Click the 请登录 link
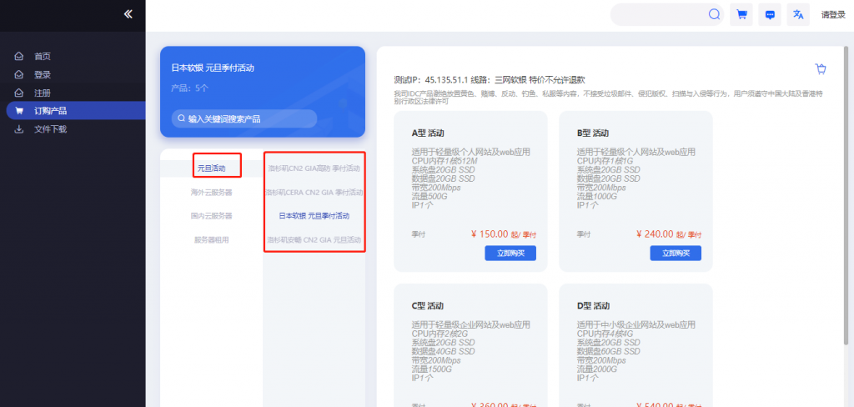The height and width of the screenshot is (407, 854). click(833, 15)
